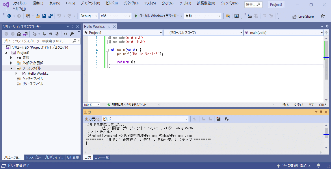This screenshot has height=169, width=331.
Task: Open Properties via the wrench icon
Action: pyautogui.click(x=72, y=34)
